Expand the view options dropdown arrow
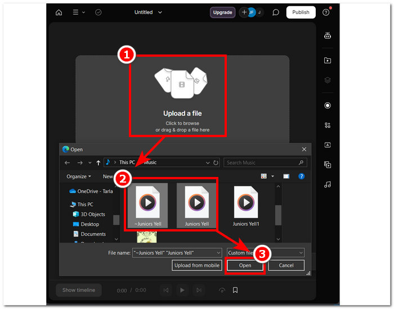 coord(272,176)
